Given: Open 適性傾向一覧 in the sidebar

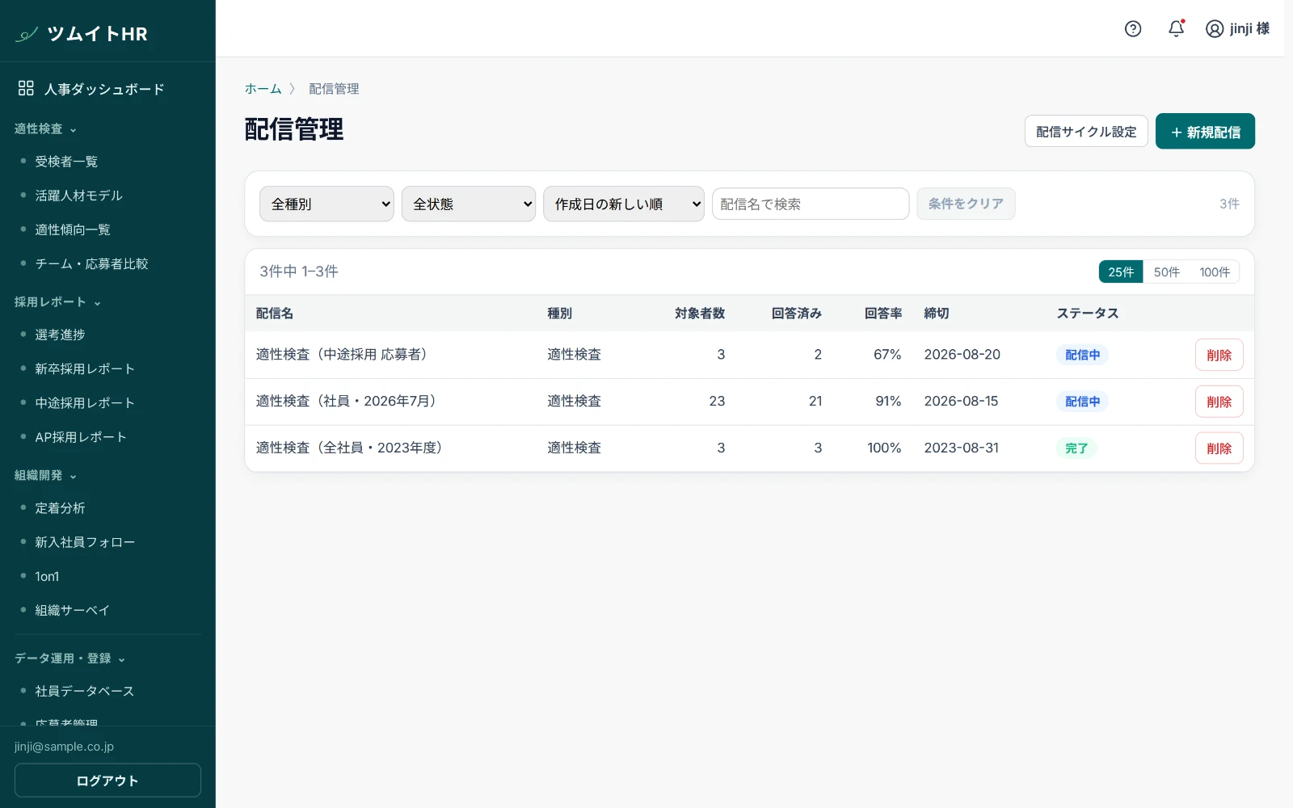Looking at the screenshot, I should click(73, 229).
